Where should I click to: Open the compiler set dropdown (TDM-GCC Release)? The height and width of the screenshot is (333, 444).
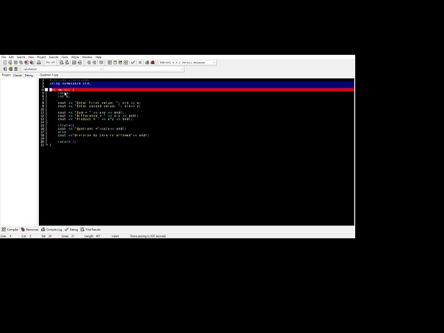click(x=187, y=62)
